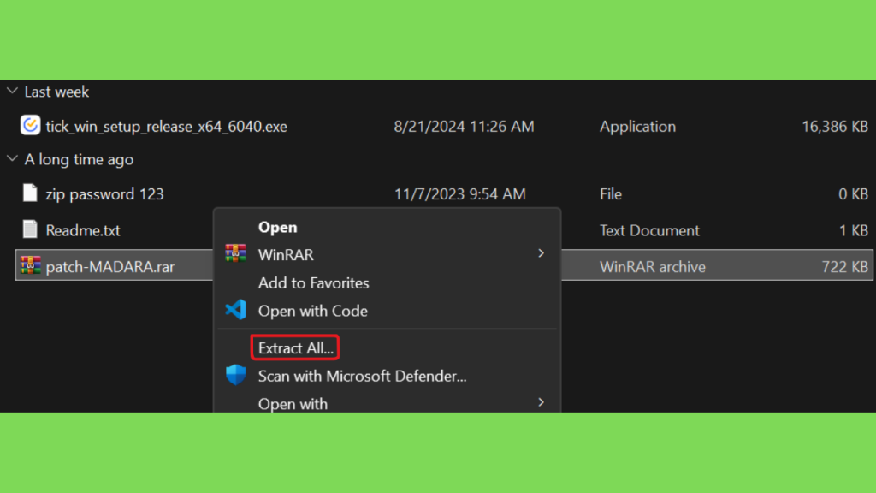The height and width of the screenshot is (493, 876).
Task: Click the date 8/21/2024 11:26 AM
Action: 464,127
